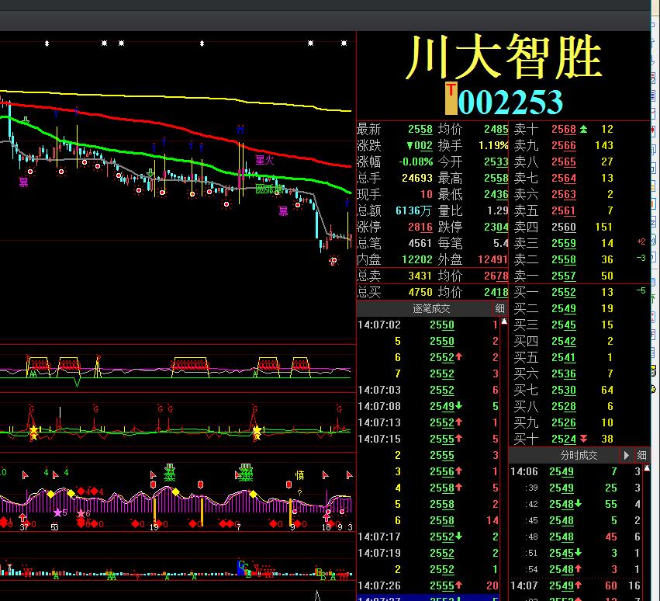This screenshot has width=660, height=601.
Task: Select the 14:07:17 trade at 2552
Action: pos(427,537)
